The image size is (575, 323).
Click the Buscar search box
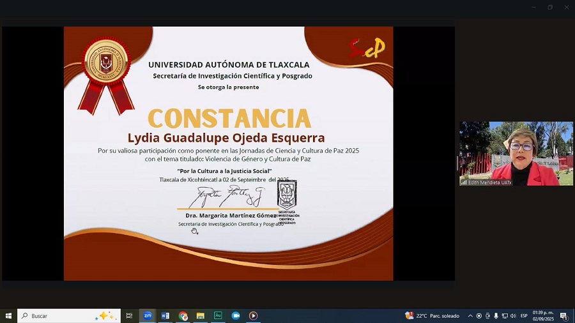pos(69,316)
